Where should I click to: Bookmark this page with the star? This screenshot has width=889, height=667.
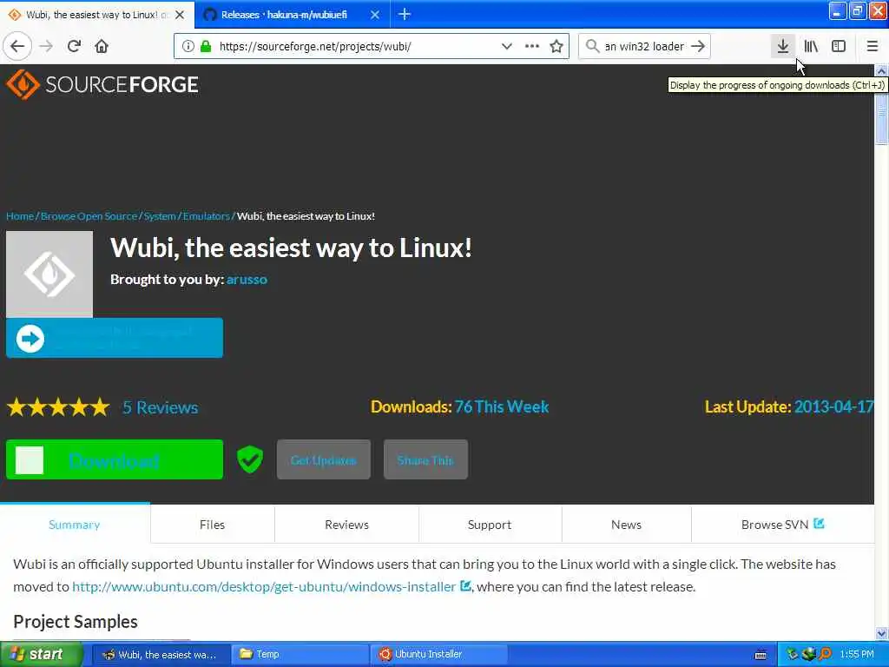(x=556, y=46)
